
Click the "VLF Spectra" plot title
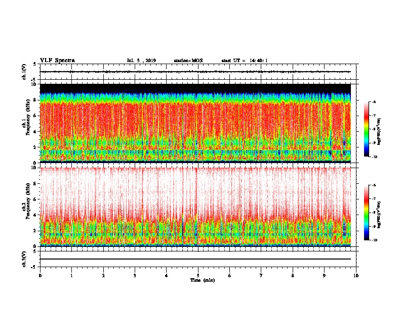(57, 61)
